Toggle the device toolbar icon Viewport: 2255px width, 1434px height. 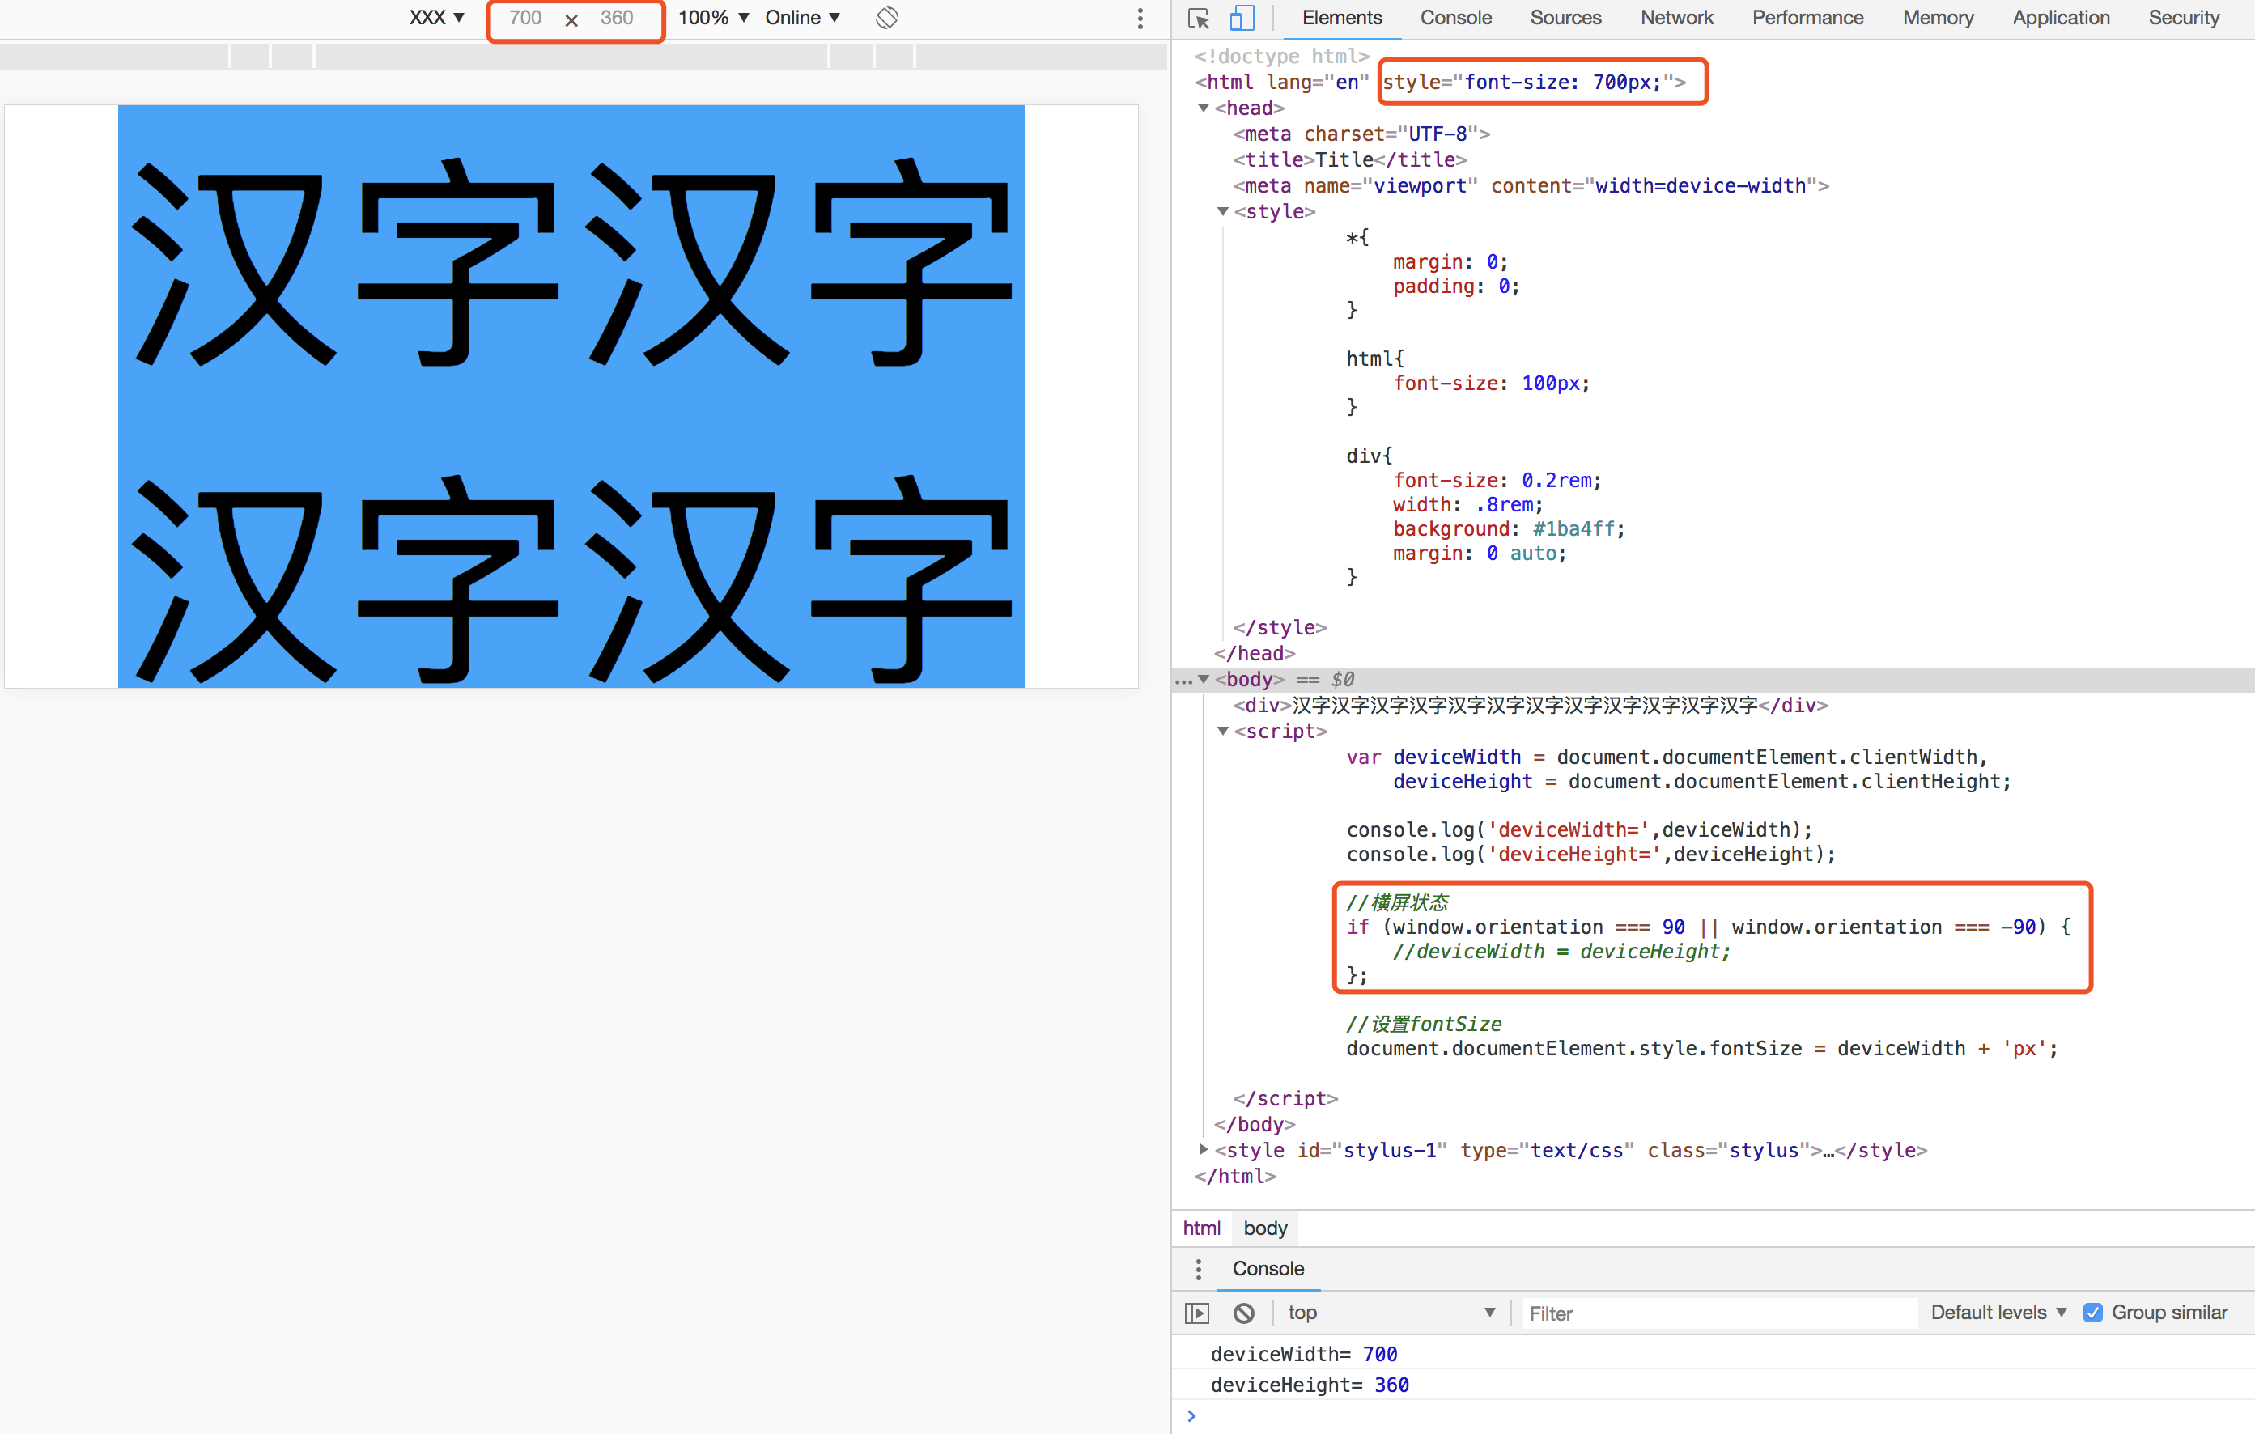(x=1242, y=18)
